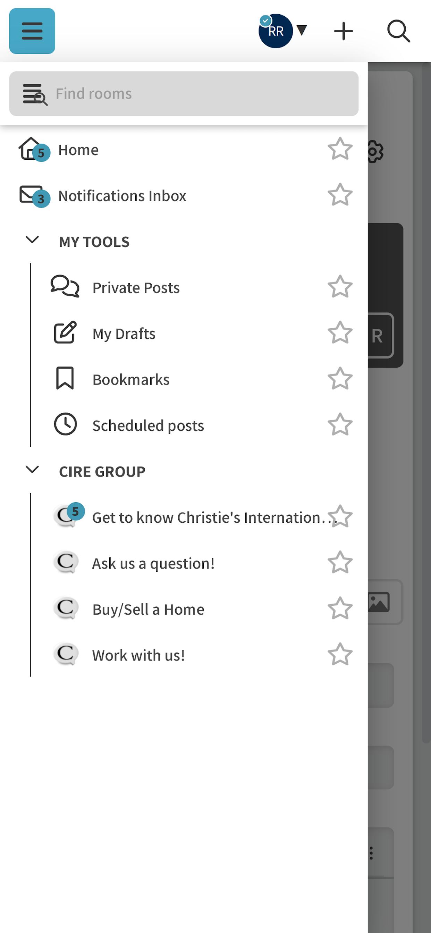
Task: Star the Buy/Sell a Home room
Action: tap(340, 608)
